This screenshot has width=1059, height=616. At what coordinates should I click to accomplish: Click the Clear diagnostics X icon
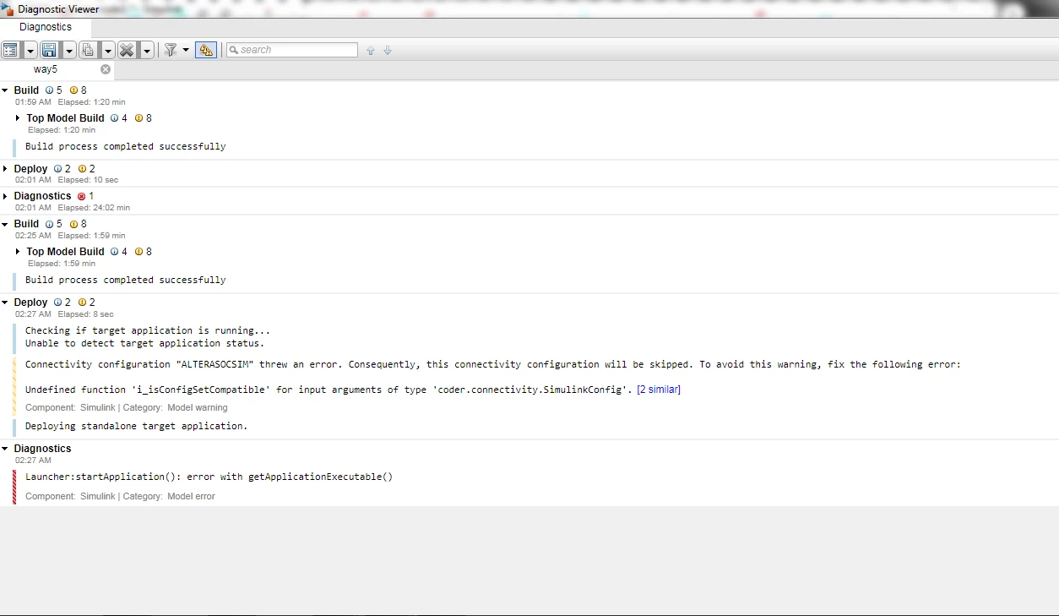[127, 50]
